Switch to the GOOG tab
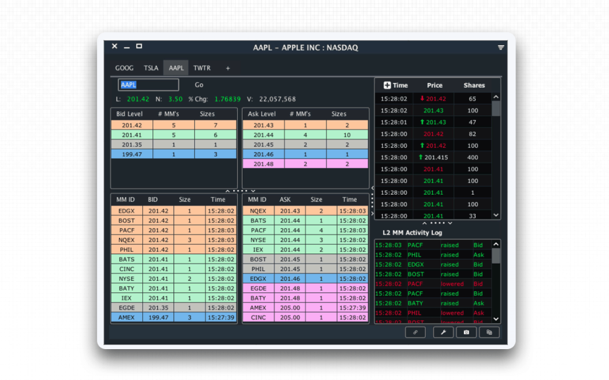The height and width of the screenshot is (380, 609). tap(124, 68)
